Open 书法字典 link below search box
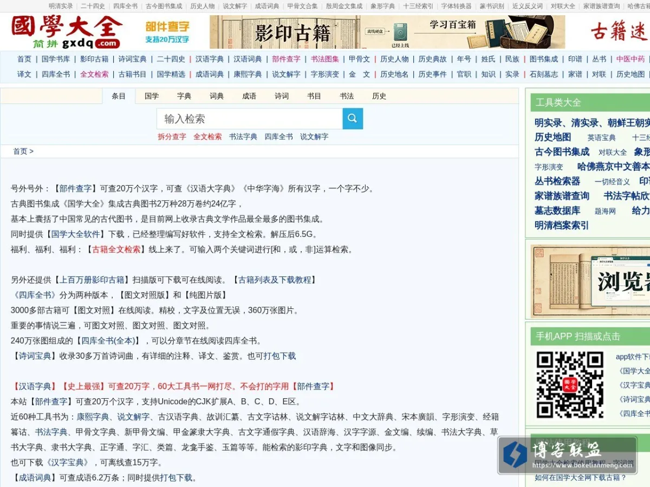 click(243, 137)
